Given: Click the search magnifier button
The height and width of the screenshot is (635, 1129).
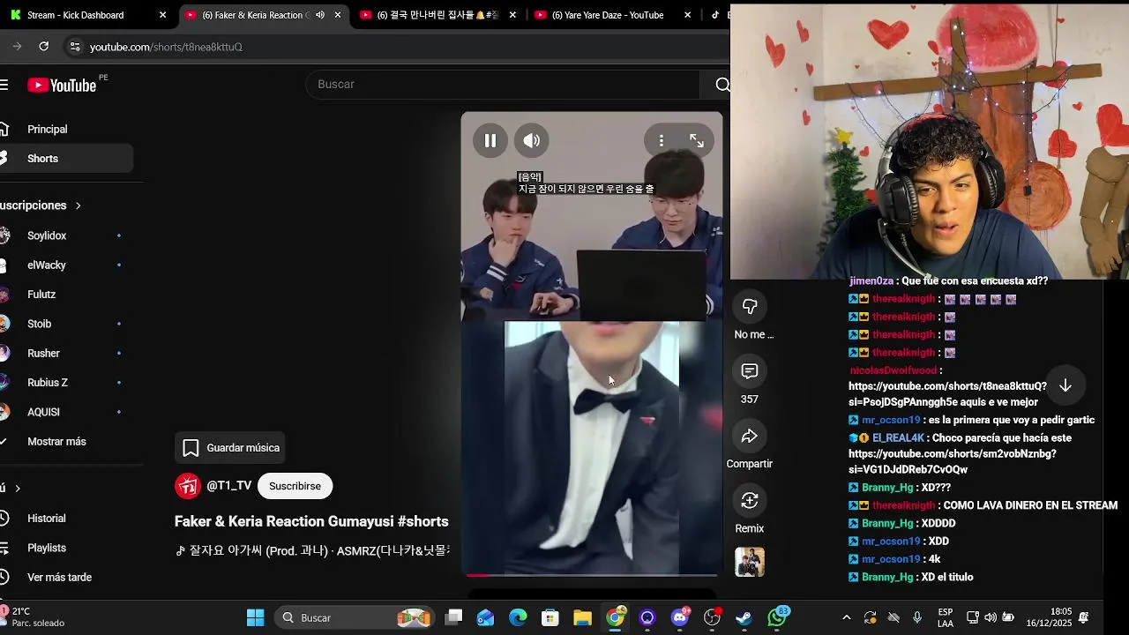Looking at the screenshot, I should (x=722, y=84).
